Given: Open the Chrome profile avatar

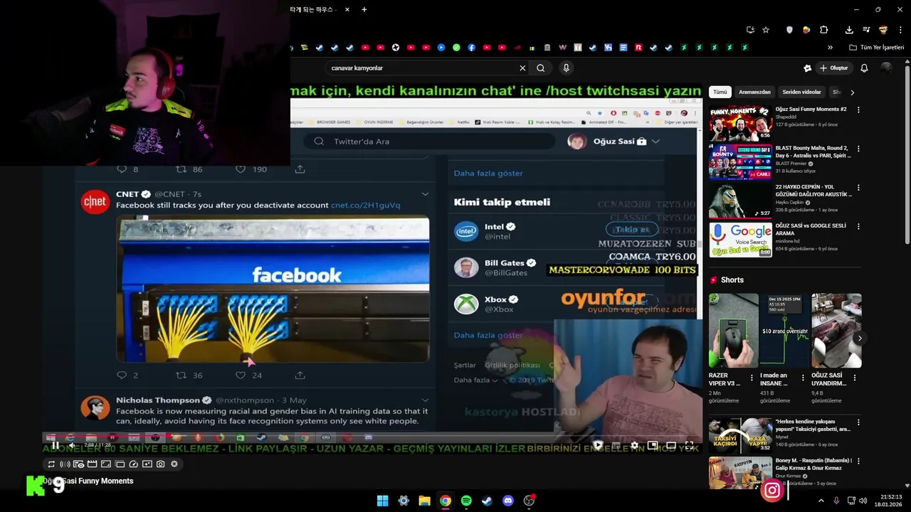Looking at the screenshot, I should 883,30.
